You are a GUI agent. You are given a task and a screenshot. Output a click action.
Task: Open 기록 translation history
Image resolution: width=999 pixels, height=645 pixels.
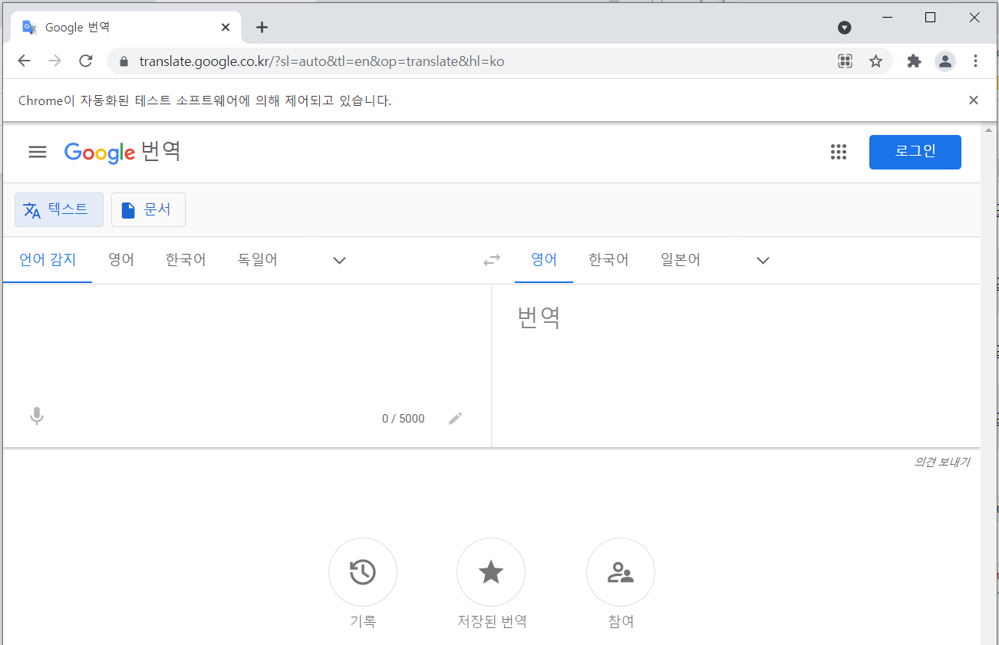coord(362,572)
